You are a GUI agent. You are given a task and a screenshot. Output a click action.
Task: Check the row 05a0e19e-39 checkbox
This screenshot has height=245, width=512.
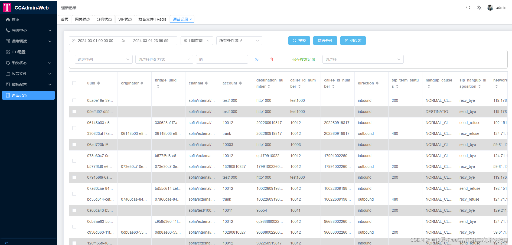click(74, 100)
